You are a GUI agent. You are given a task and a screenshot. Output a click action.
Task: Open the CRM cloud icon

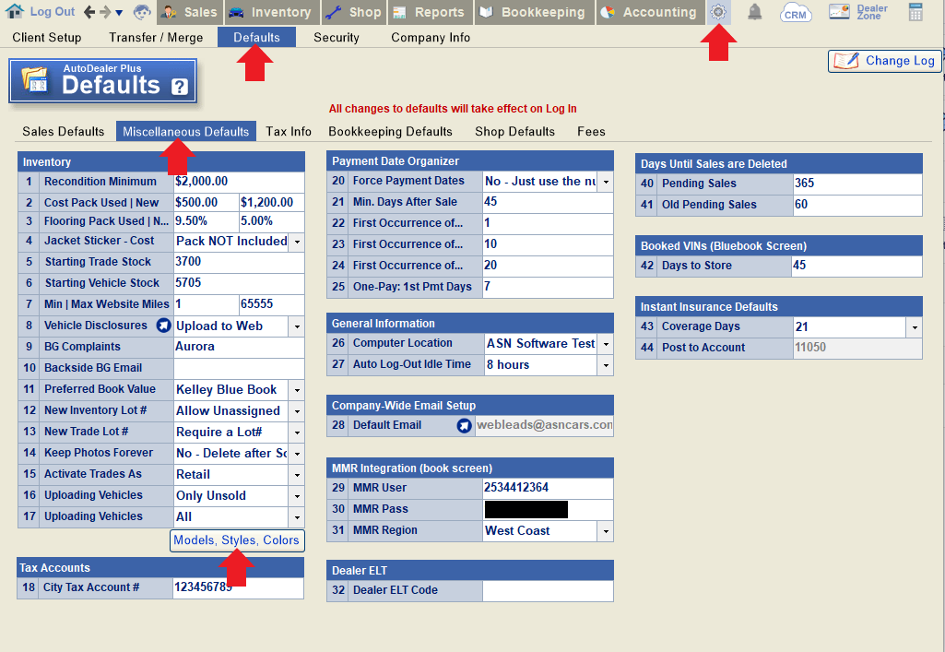795,12
